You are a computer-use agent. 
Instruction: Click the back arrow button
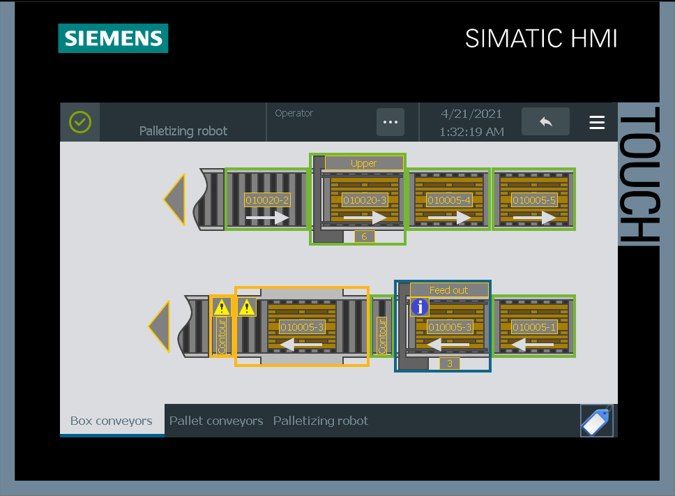tap(545, 122)
